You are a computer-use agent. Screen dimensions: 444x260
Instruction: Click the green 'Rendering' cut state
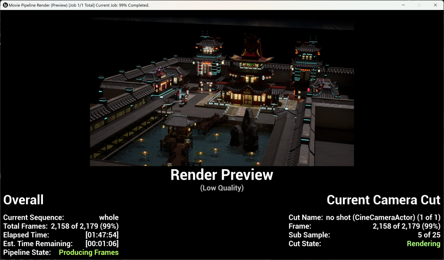click(x=424, y=244)
